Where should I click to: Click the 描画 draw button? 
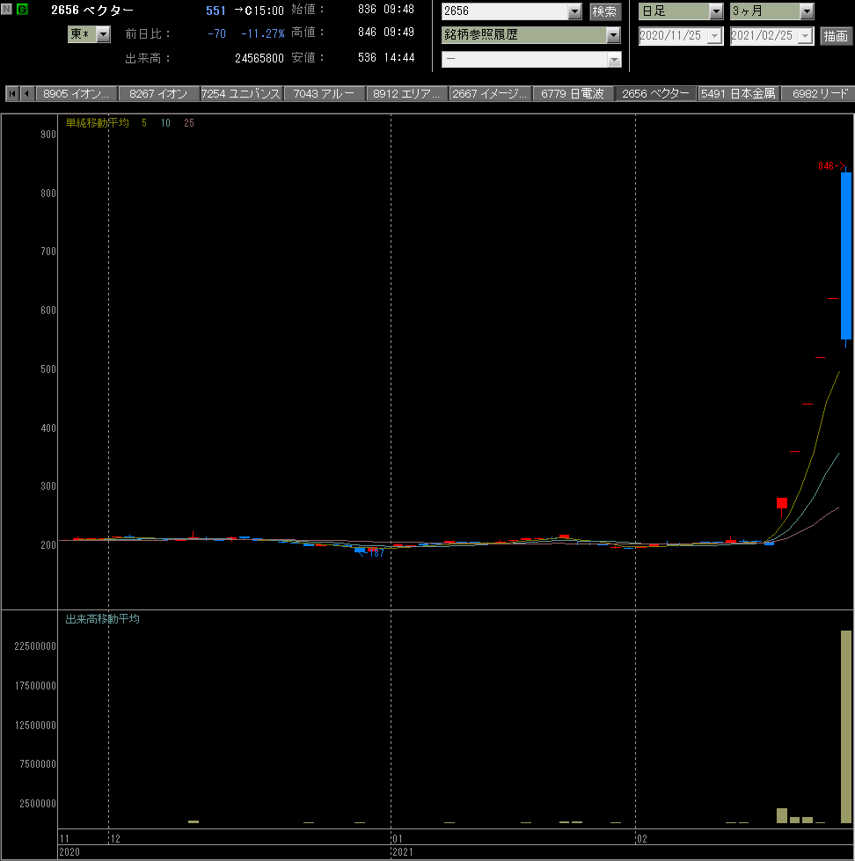836,36
